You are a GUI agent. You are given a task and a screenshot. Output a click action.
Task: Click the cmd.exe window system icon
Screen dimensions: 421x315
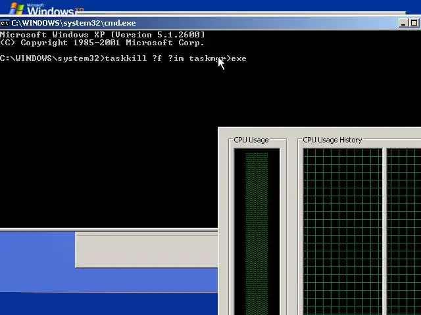5,24
